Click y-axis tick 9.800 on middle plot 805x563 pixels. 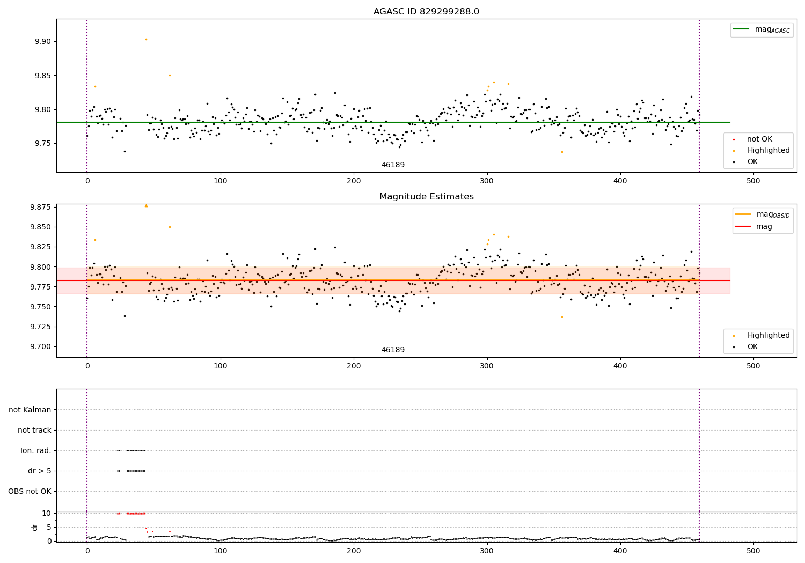click(x=40, y=267)
